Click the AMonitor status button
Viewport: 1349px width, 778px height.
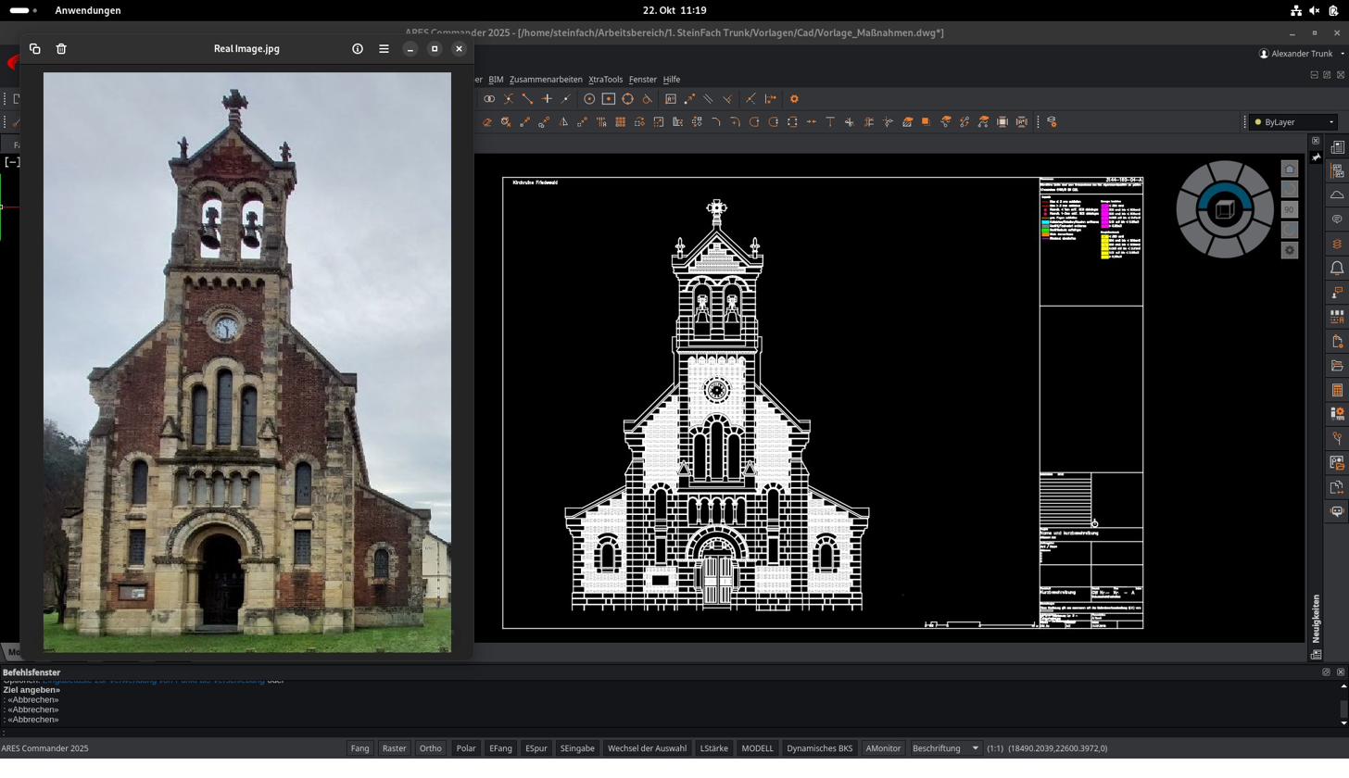click(883, 748)
